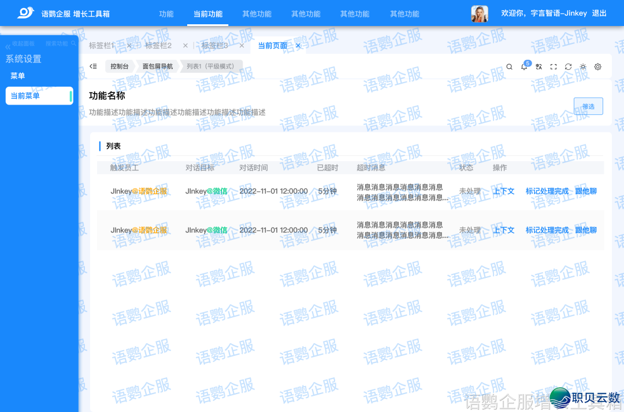The height and width of the screenshot is (412, 624).
Task: Open the 当前功能 top navigation item
Action: coord(208,14)
